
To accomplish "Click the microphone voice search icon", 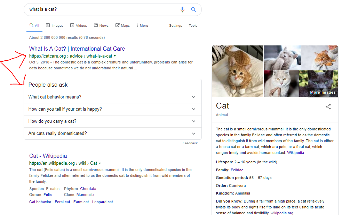I will coord(182,9).
